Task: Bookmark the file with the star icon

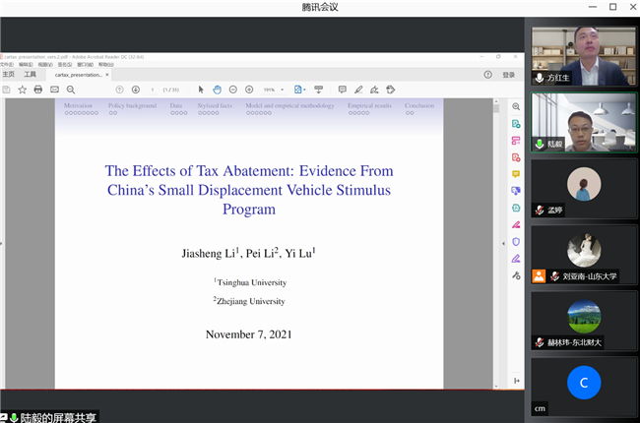Action: pyautogui.click(x=22, y=90)
